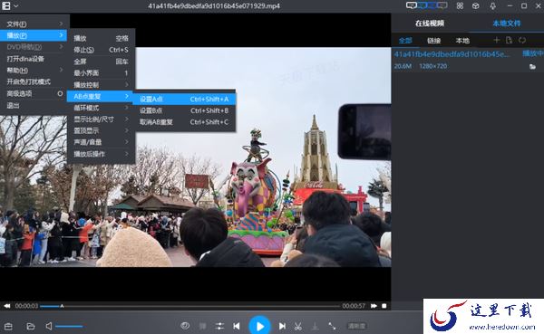Image resolution: width=544 pixels, height=334 pixels.
Task: Expand the 显示比例/尺寸 submenu
Action: (101, 119)
